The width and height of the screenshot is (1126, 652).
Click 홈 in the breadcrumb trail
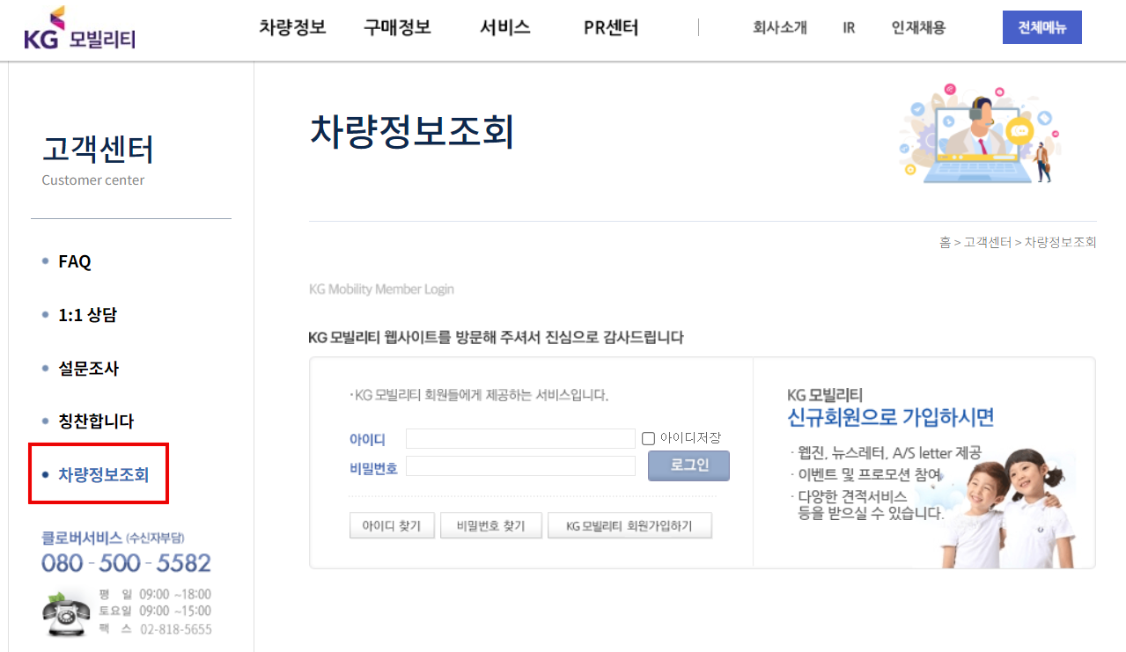(x=946, y=242)
